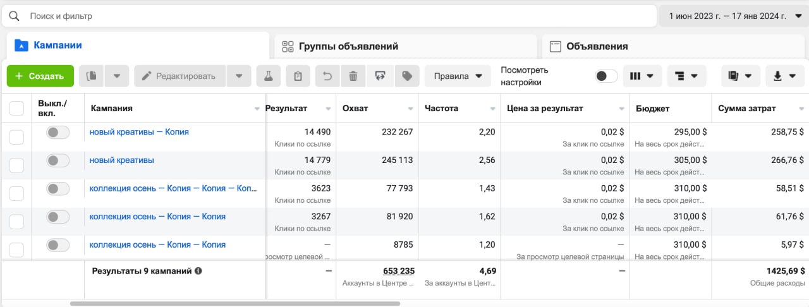This screenshot has width=809, height=307.
Task: Open the A/B test flask icon
Action: [x=268, y=76]
